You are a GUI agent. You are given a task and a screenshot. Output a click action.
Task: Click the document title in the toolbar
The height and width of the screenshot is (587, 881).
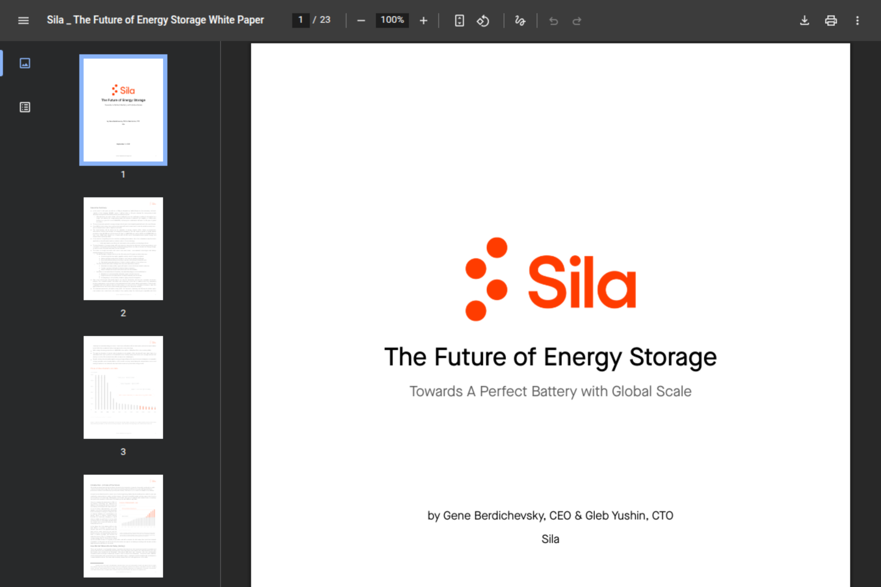pyautogui.click(x=155, y=20)
